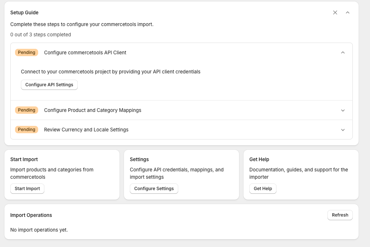Image resolution: width=370 pixels, height=247 pixels.
Task: Click the Import Operations heading
Action: (31, 215)
